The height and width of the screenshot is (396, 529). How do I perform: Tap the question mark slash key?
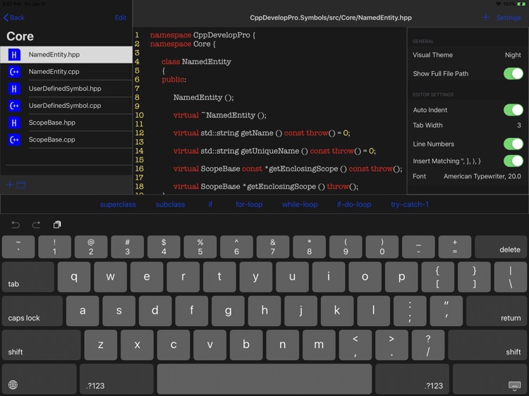428,345
